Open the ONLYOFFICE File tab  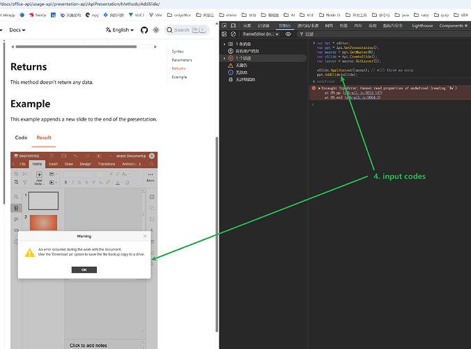point(22,164)
